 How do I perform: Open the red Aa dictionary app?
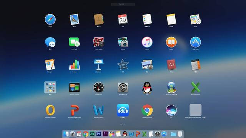click(x=171, y=65)
